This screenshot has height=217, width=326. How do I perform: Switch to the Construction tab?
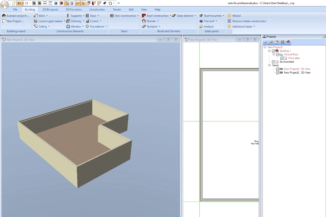pyautogui.click(x=97, y=9)
